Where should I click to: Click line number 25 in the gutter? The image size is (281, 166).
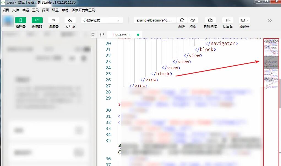[108, 74]
